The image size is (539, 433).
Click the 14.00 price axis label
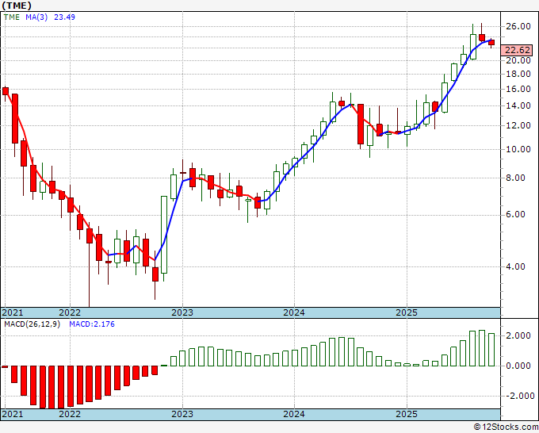tap(518, 106)
